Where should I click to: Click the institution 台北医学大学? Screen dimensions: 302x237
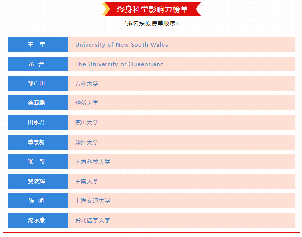click(x=93, y=220)
